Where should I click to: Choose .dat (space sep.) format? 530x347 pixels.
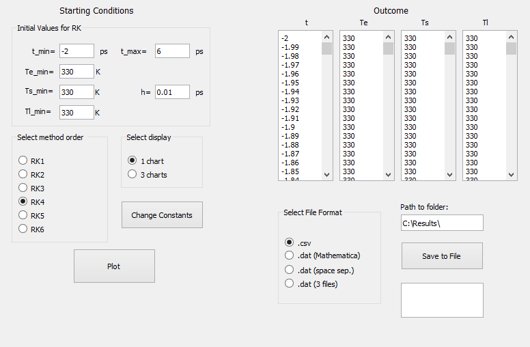coord(290,270)
